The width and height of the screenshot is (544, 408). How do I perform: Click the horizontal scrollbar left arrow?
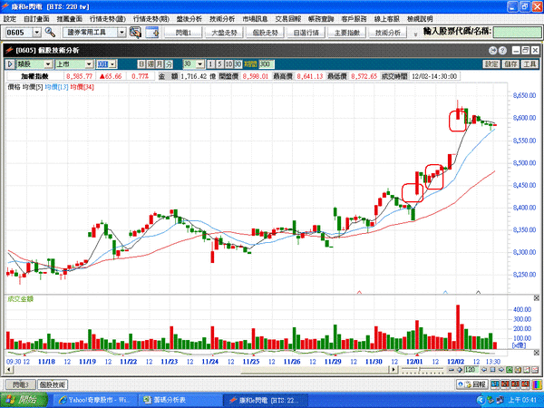(10, 370)
